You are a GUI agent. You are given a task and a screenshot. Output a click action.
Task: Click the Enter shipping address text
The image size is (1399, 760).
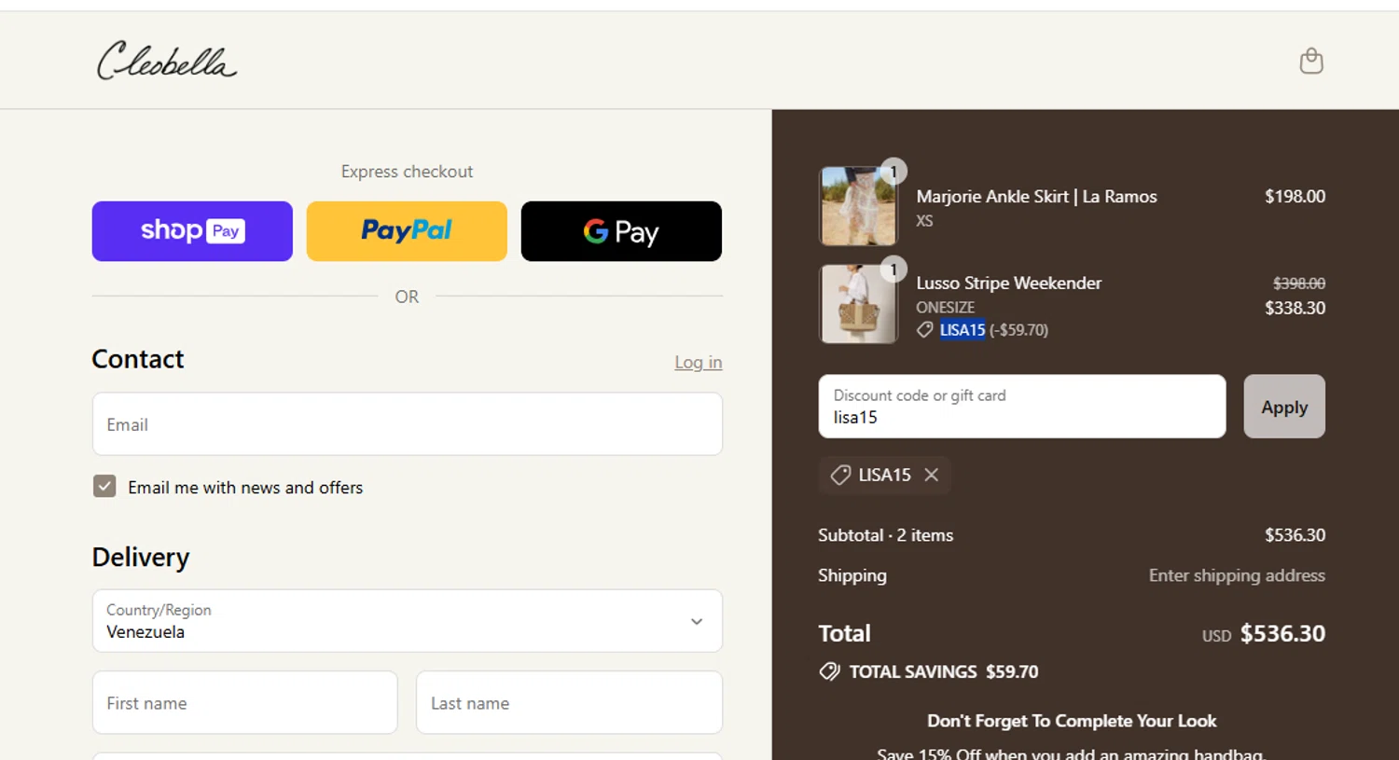[x=1237, y=575]
